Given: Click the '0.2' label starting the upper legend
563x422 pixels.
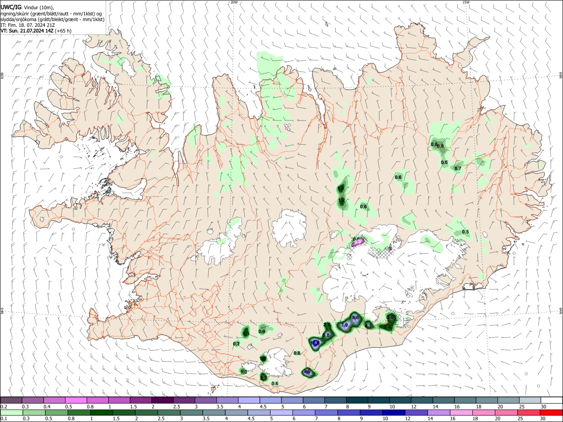Looking at the screenshot, I should [x=4, y=407].
